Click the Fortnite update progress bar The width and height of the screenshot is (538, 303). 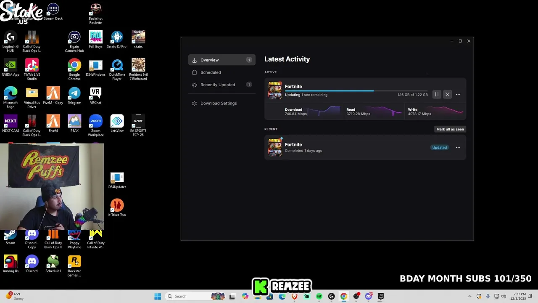[x=356, y=90]
